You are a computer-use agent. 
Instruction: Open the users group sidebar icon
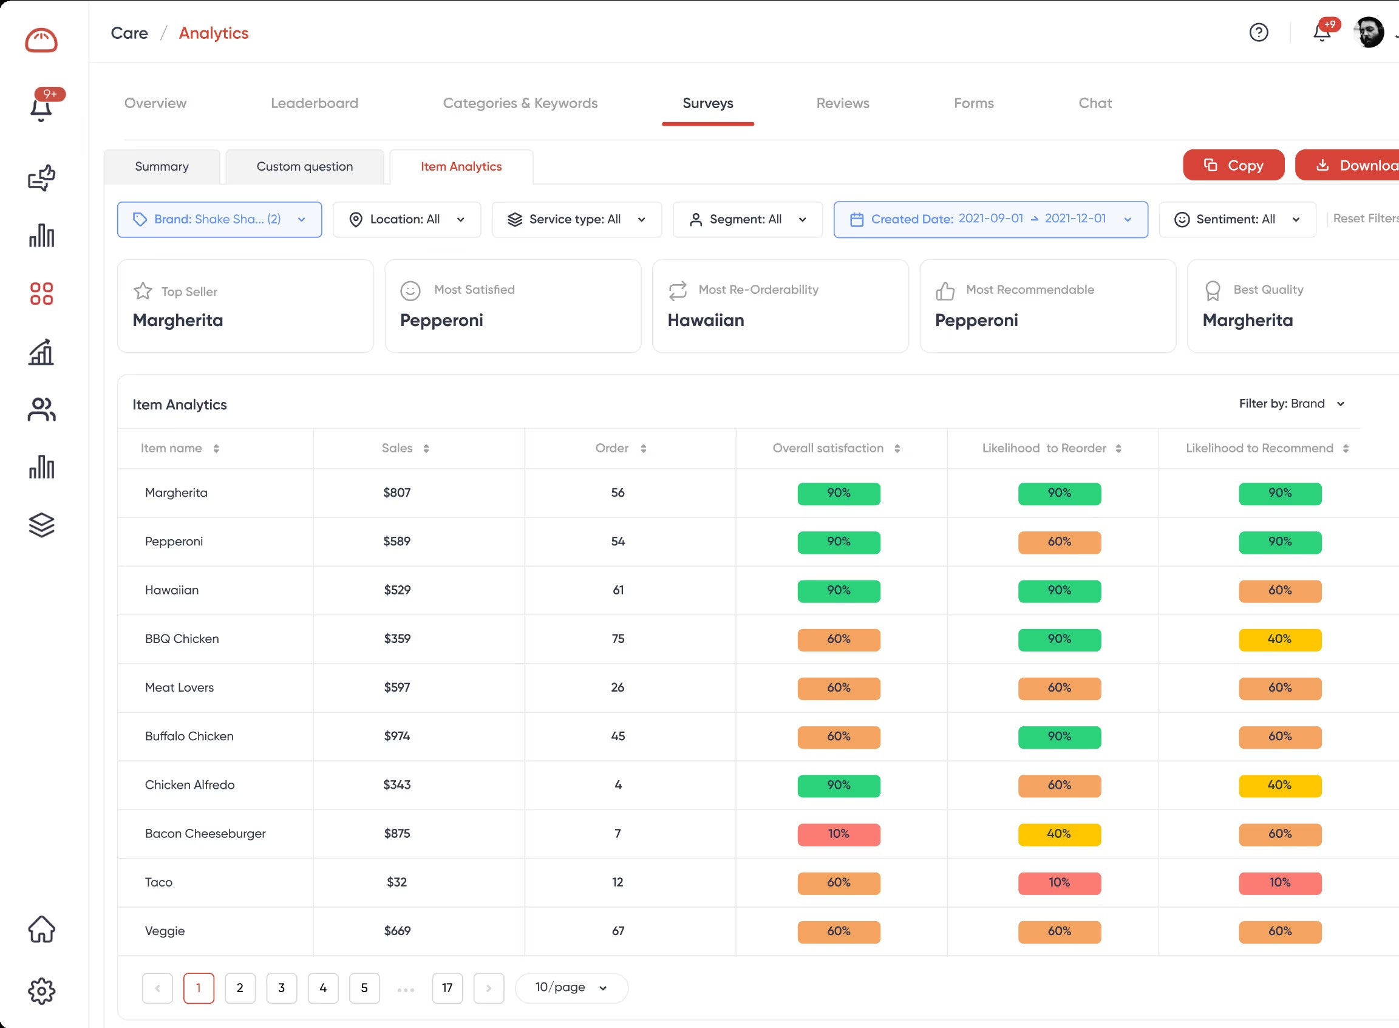[41, 409]
